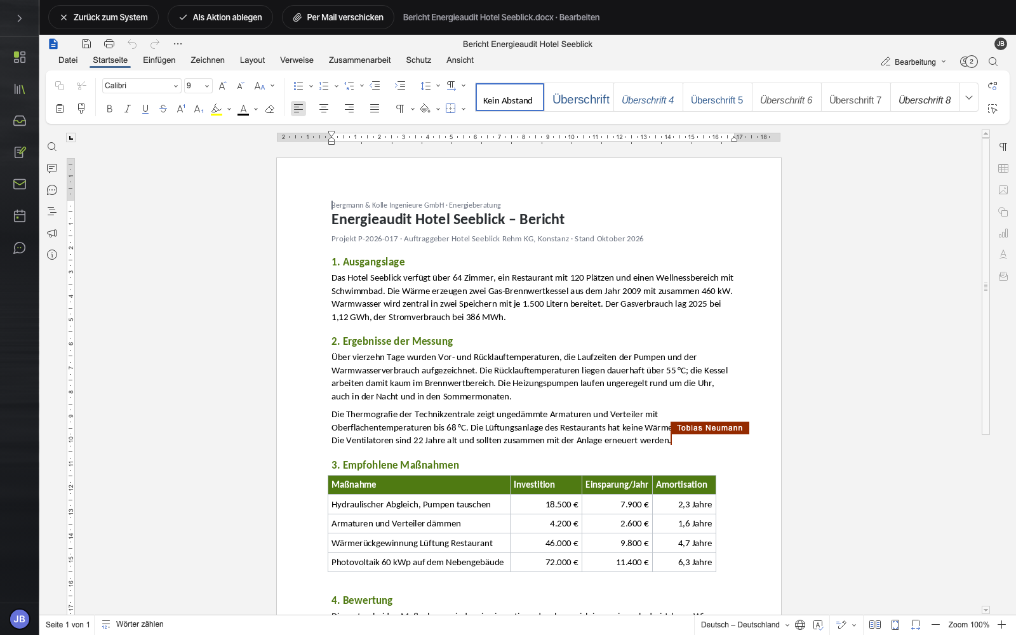1016x635 pixels.
Task: Click Per Mail verschicken button
Action: tap(338, 17)
